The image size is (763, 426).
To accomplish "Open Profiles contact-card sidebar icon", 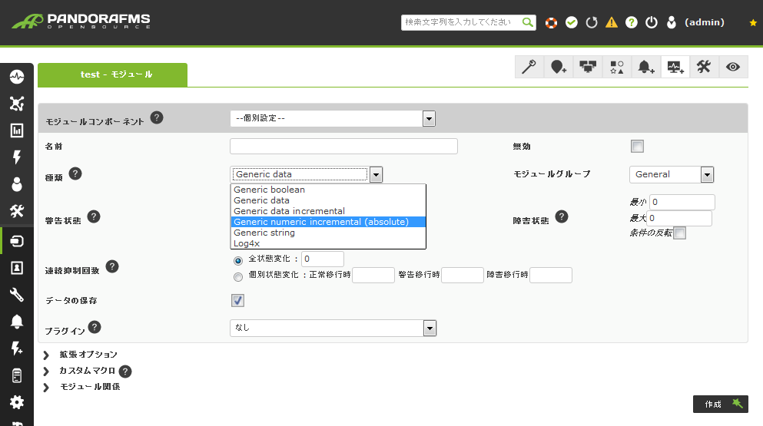I will coord(17,267).
